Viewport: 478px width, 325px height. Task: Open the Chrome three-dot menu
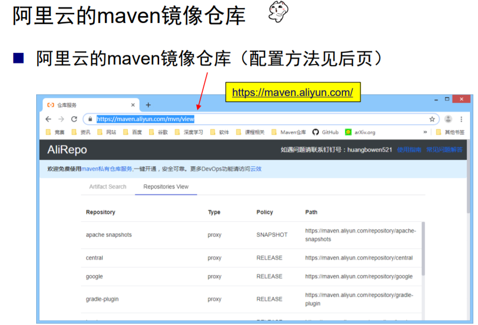pyautogui.click(x=460, y=119)
